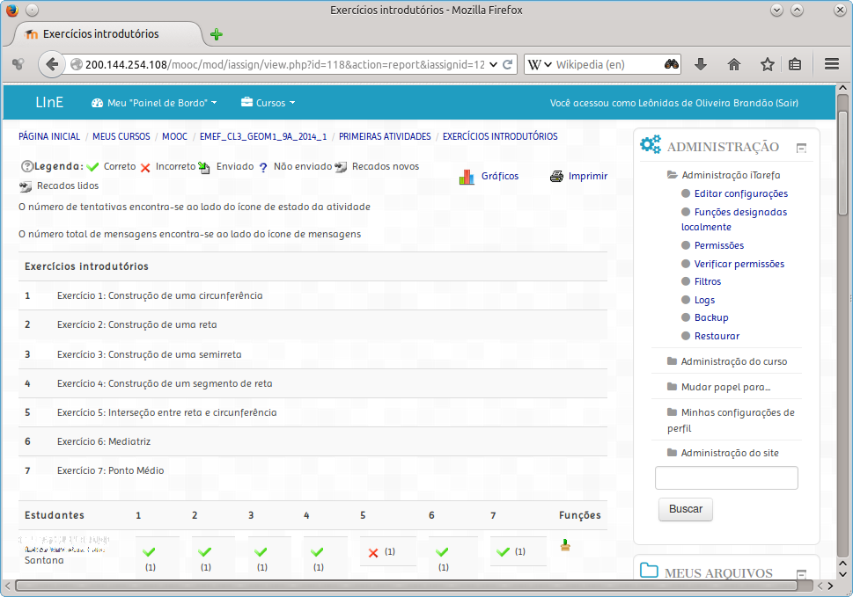Reload the page with refresh icon
This screenshot has height=597, width=853.
(x=508, y=65)
